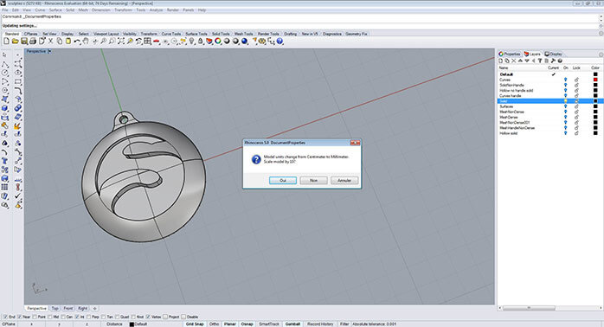Open the Surface menu
The height and width of the screenshot is (327, 604).
55,10
